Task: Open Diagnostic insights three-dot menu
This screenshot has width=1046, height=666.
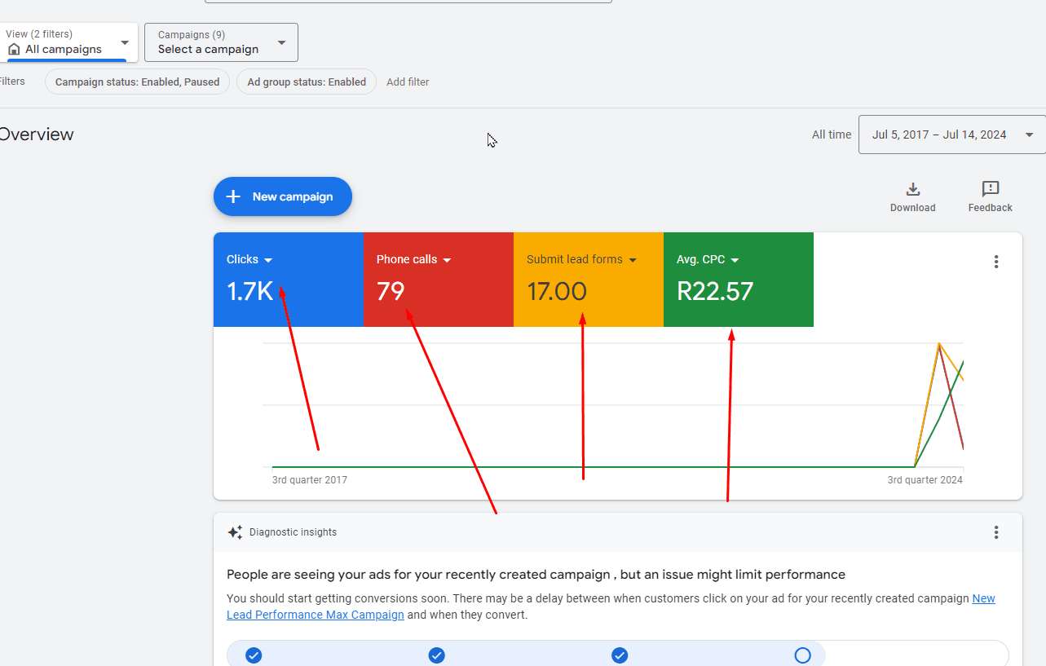Action: (995, 532)
